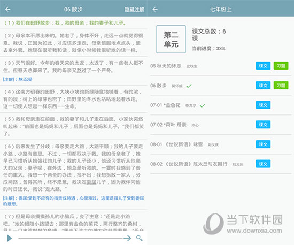Viewport: 294px width, 245px height.
Task: Jump to next lesson with the arrow
Action: tap(127, 238)
